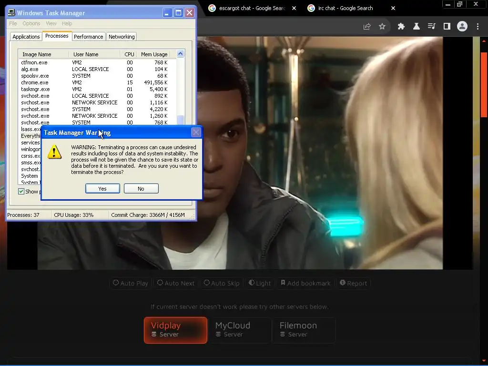Toggle Show processes from all users checkbox

click(21, 192)
